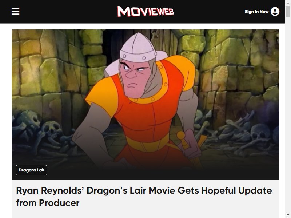This screenshot has width=291, height=218.
Task: Click the Sign In Now link
Action: tap(256, 12)
